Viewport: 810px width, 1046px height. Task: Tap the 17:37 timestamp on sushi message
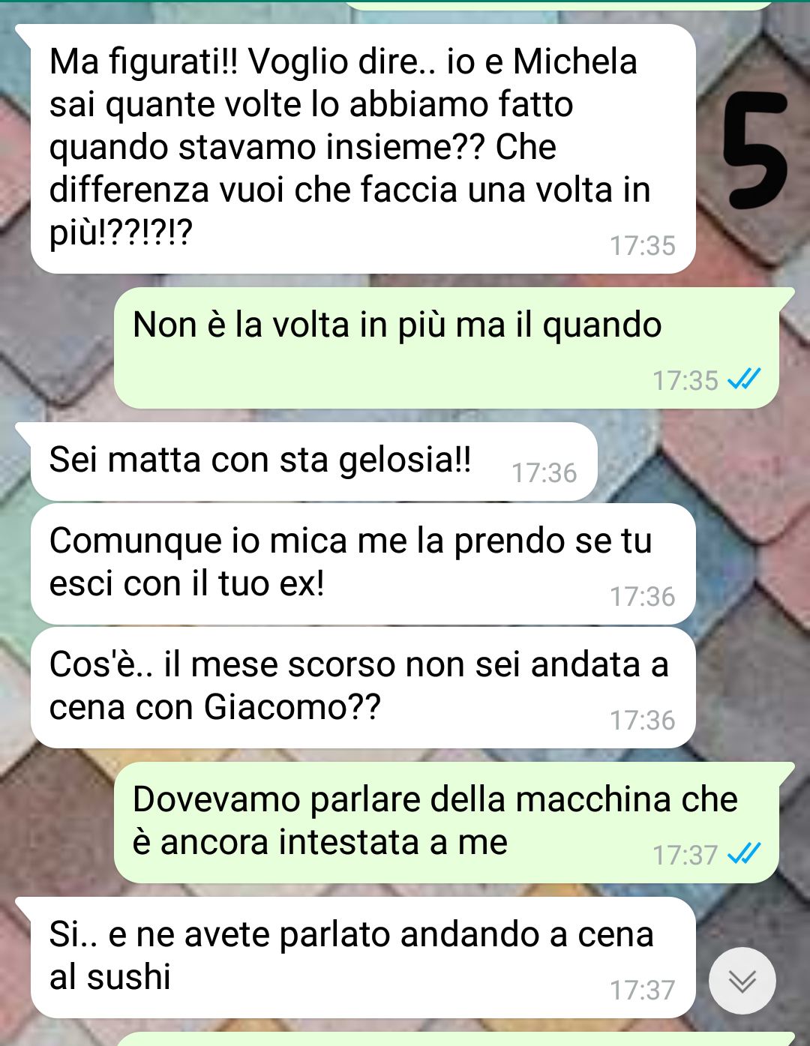point(643,991)
